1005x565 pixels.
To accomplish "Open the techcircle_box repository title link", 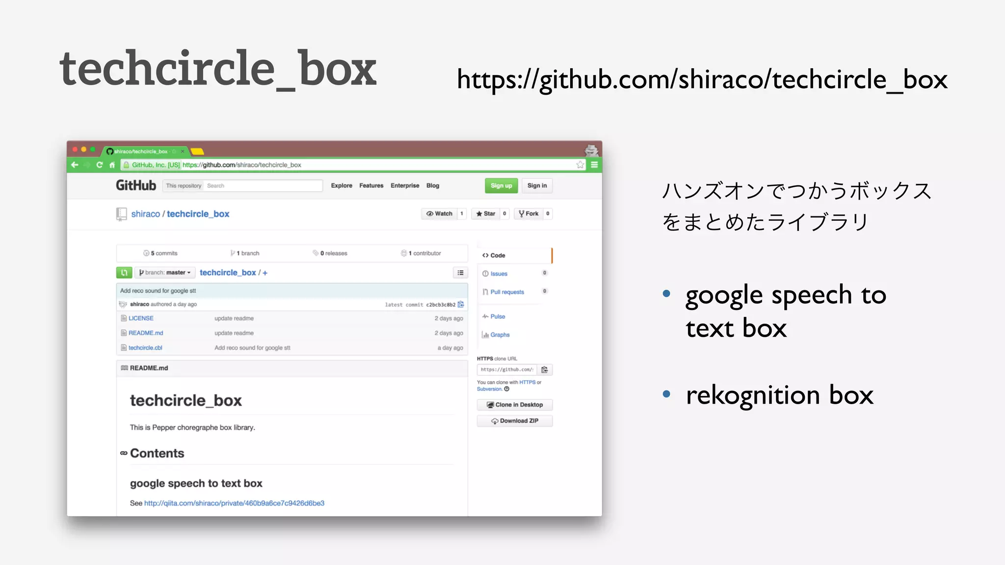I will click(x=198, y=214).
